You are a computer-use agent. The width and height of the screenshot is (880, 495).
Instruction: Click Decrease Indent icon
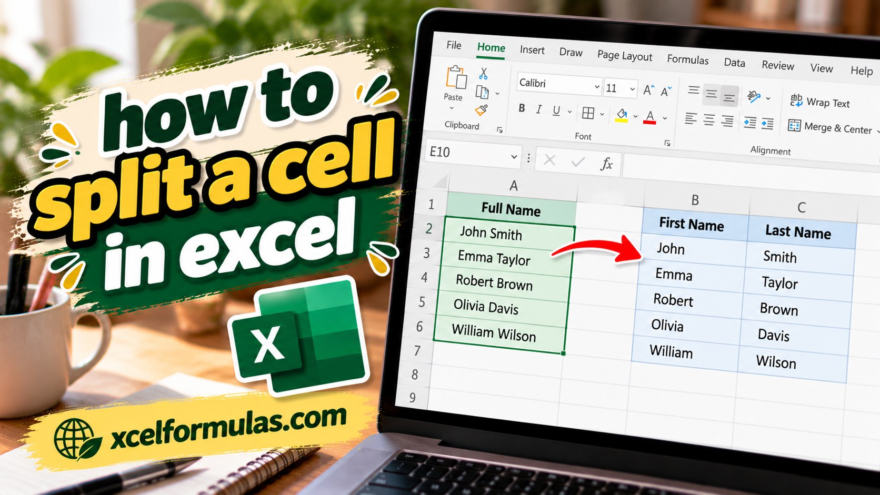click(749, 123)
